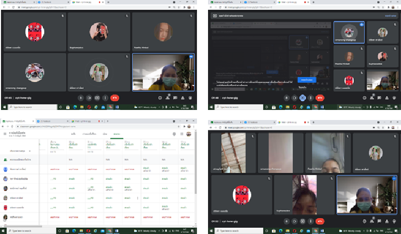Switch to first Classroom tab (Stream)
Image resolution: width=401 pixels, height=234 pixels.
click(73, 134)
